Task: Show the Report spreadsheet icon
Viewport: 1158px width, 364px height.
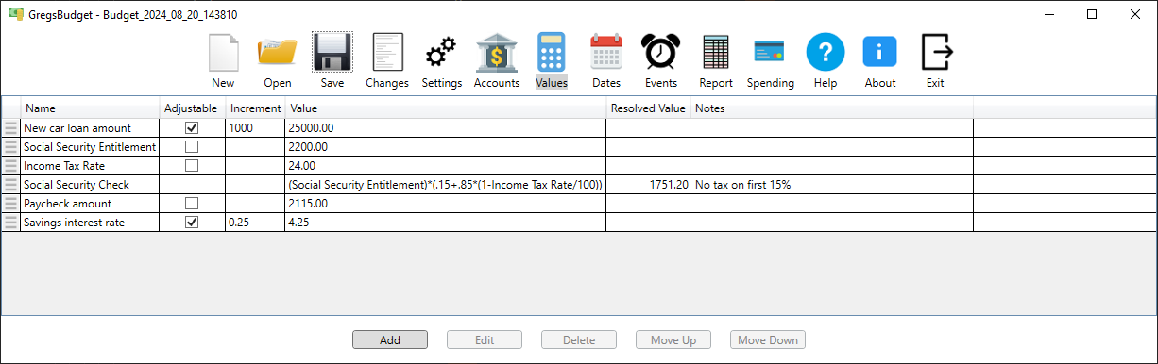Action: pos(716,52)
